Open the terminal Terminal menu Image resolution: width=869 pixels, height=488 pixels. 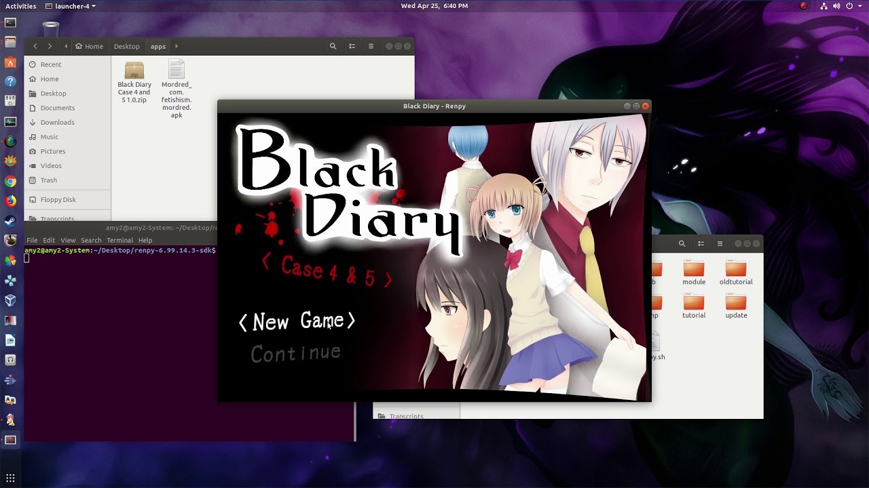click(x=119, y=240)
